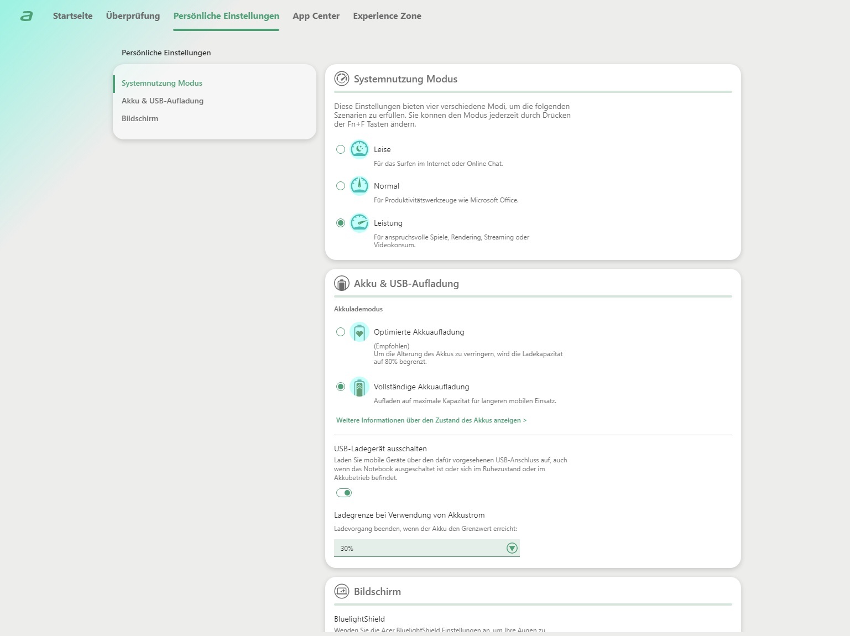
Task: Open the Ladegrenze 30% dropdown
Action: pyautogui.click(x=420, y=548)
